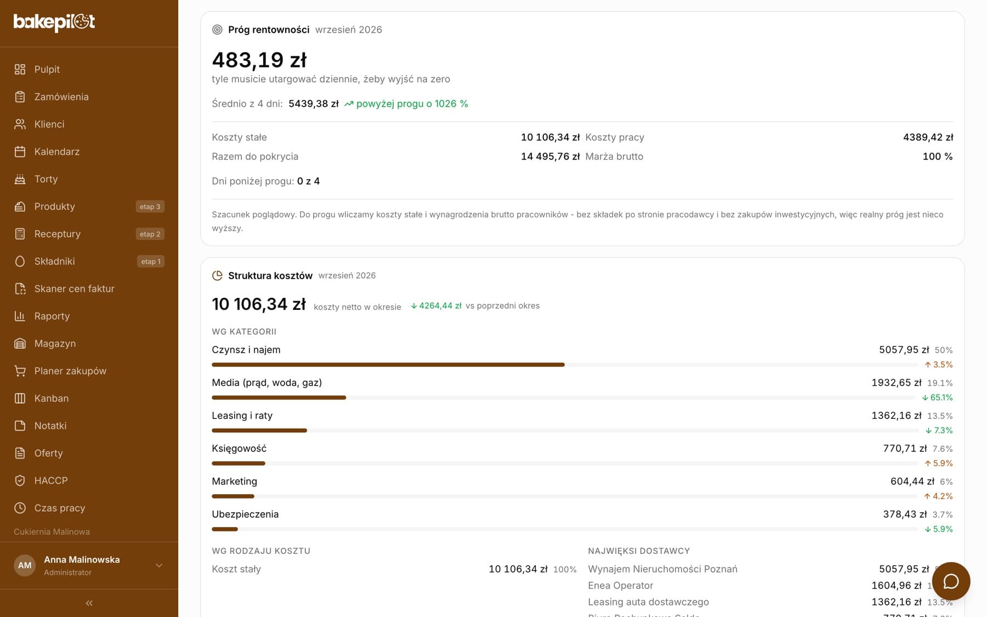Click the Marketing category label

(x=234, y=481)
